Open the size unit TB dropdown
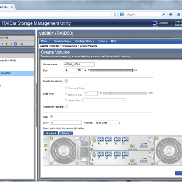Screen dimensions: 182x182 (82, 70)
